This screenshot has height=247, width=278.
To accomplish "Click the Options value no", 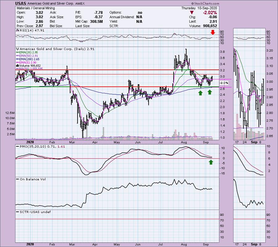I will (x=140, y=13).
